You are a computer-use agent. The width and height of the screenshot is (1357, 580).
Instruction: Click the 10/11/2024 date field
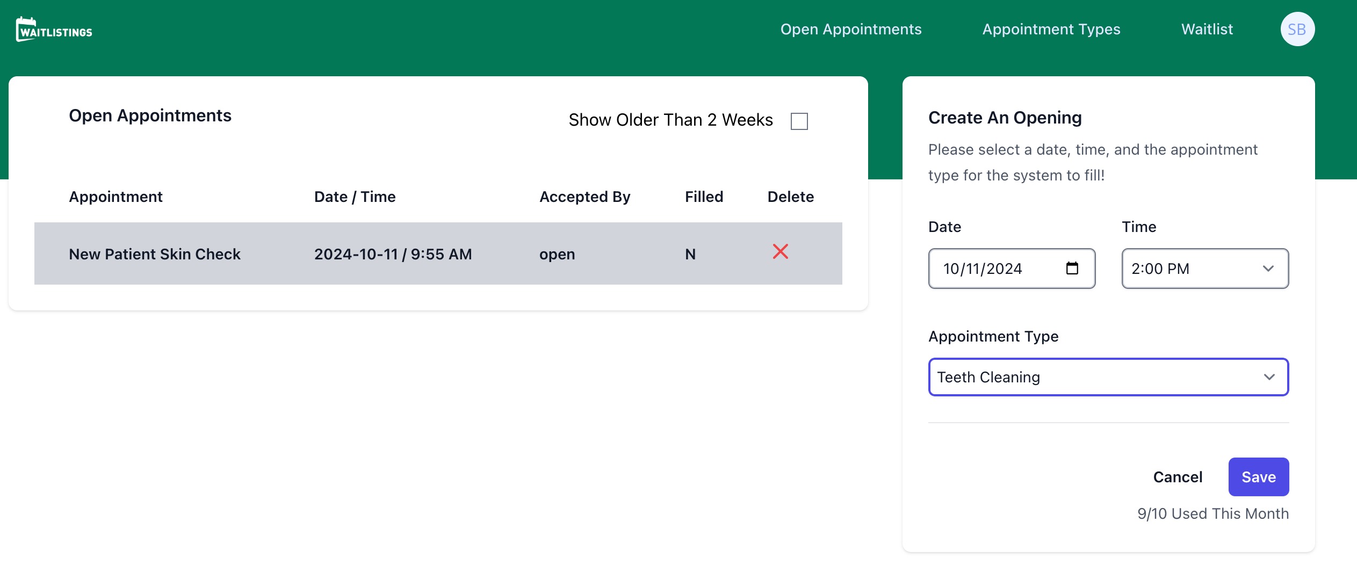point(983,269)
